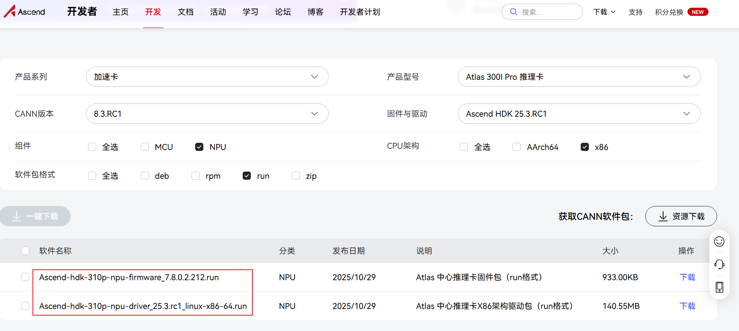The width and height of the screenshot is (739, 331).
Task: Go to the 主页 nav tab
Action: [x=121, y=12]
